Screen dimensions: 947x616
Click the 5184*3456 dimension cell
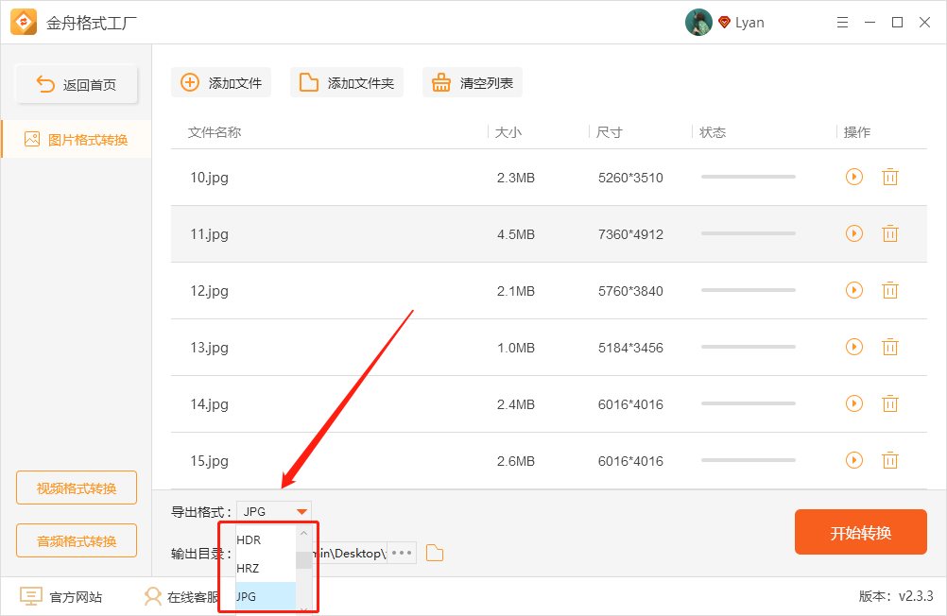(630, 348)
